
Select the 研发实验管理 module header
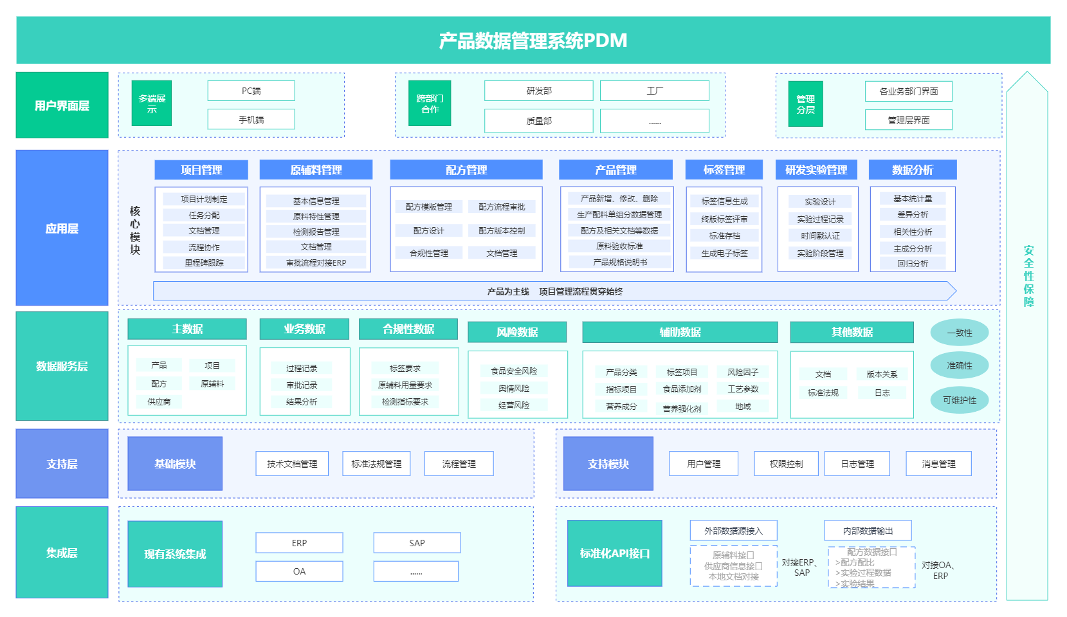pyautogui.click(x=816, y=170)
